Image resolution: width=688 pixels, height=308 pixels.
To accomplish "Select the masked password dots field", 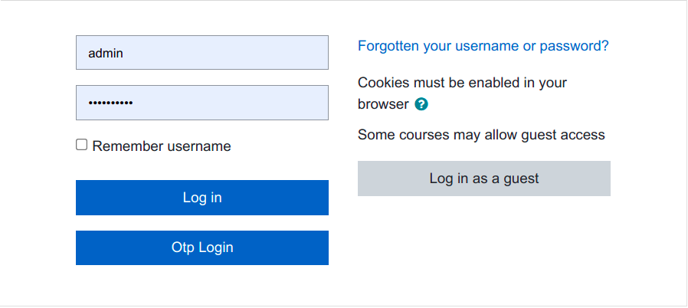I will point(202,103).
